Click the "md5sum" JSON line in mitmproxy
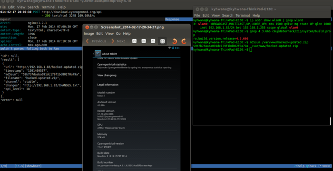 [x=42, y=75]
